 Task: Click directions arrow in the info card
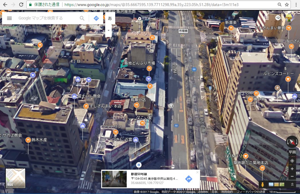pyautogui.click(x=189, y=179)
